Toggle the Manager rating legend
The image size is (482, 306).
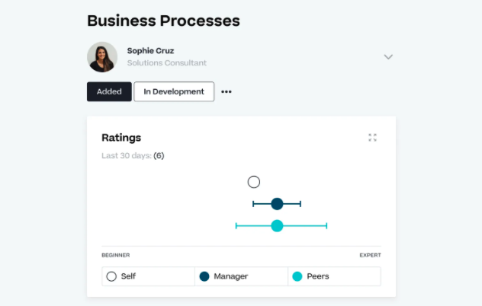coord(241,276)
